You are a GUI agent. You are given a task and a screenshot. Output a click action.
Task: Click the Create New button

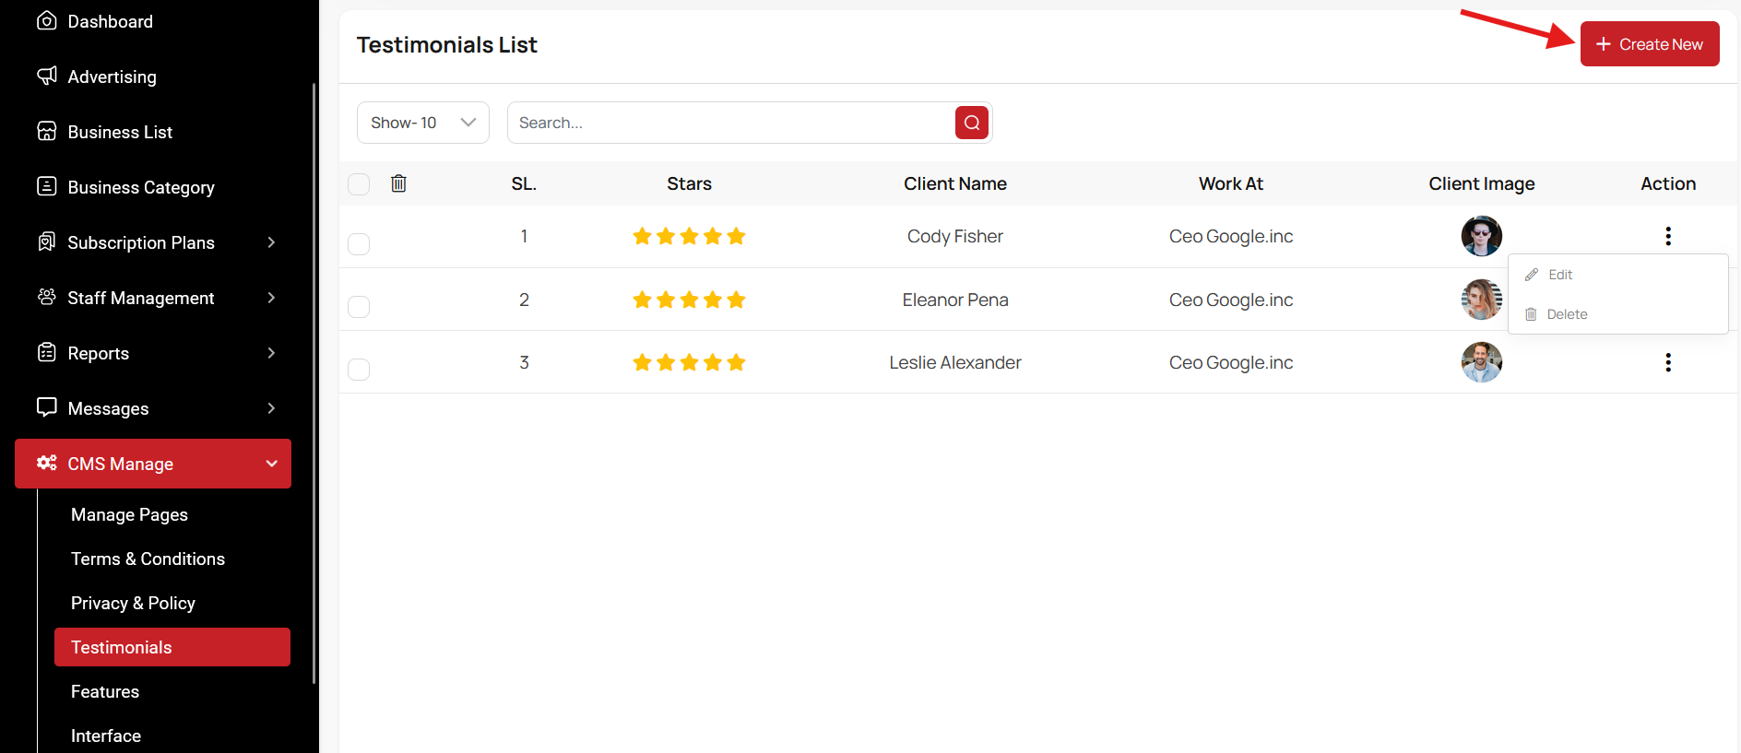(1649, 44)
